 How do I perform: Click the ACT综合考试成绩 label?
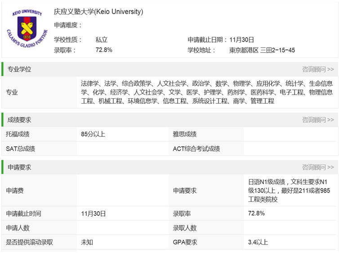(196, 148)
